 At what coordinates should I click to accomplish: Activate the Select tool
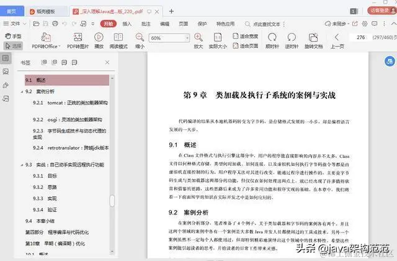pos(13,46)
